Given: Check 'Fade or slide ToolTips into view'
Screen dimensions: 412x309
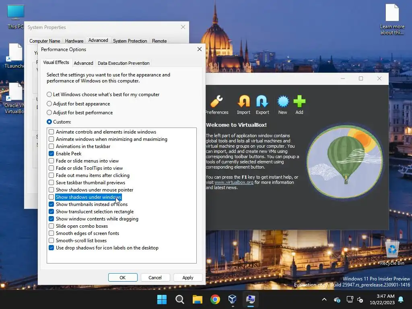Looking at the screenshot, I should (51, 168).
